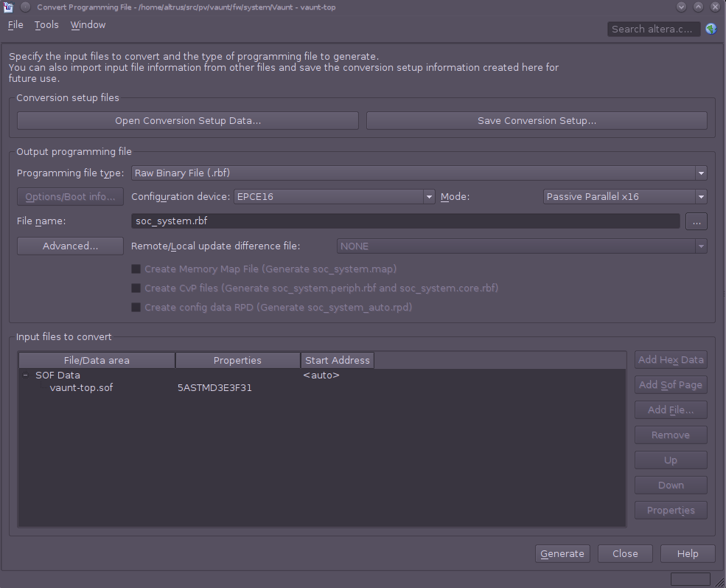Open the Mode dropdown Passive Parallel x16
This screenshot has height=588, width=726.
point(624,197)
